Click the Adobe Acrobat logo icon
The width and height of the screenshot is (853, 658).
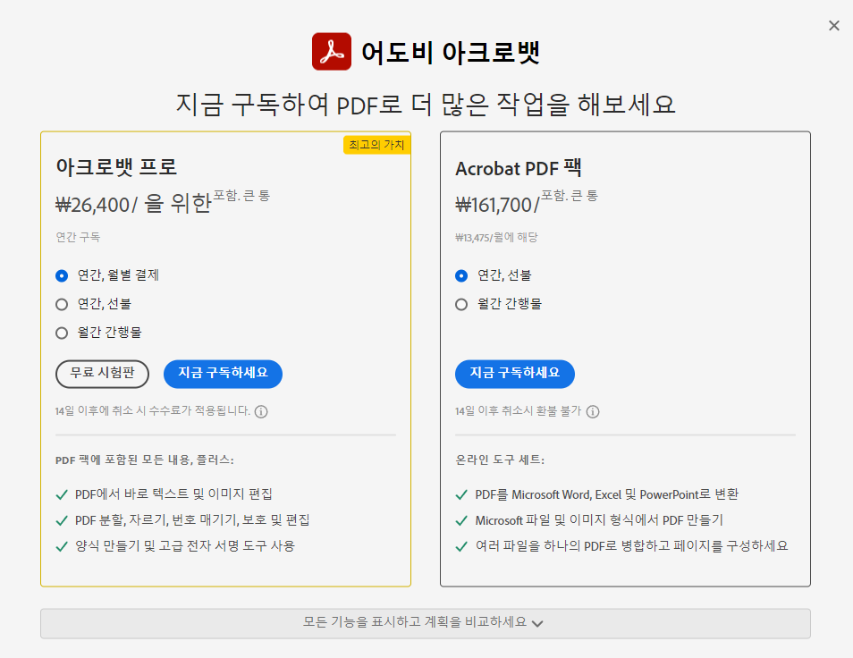[x=332, y=52]
